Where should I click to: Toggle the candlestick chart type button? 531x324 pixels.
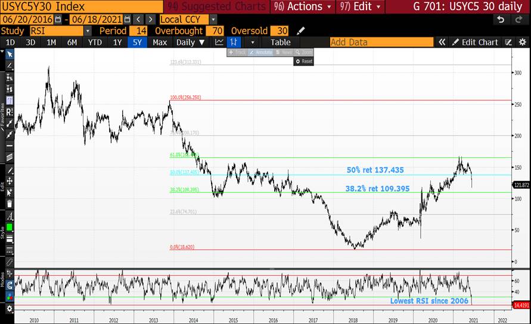click(234, 42)
